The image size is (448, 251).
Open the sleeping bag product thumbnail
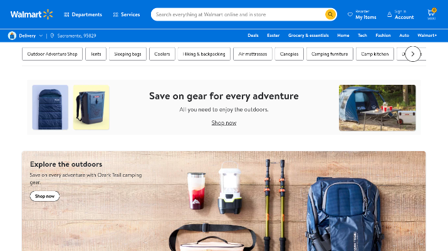point(50,107)
